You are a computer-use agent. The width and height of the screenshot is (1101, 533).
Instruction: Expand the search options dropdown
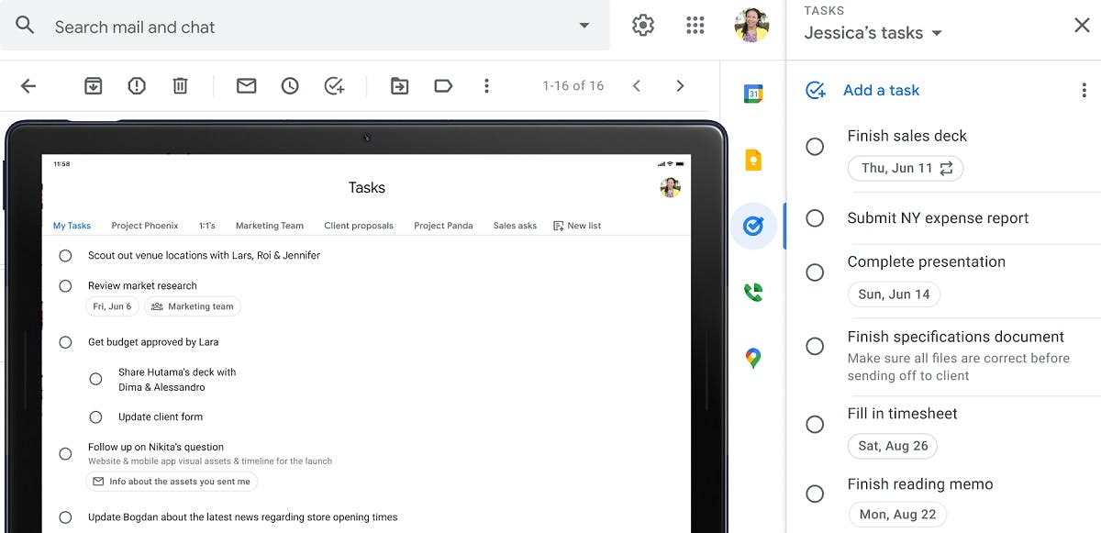[584, 27]
